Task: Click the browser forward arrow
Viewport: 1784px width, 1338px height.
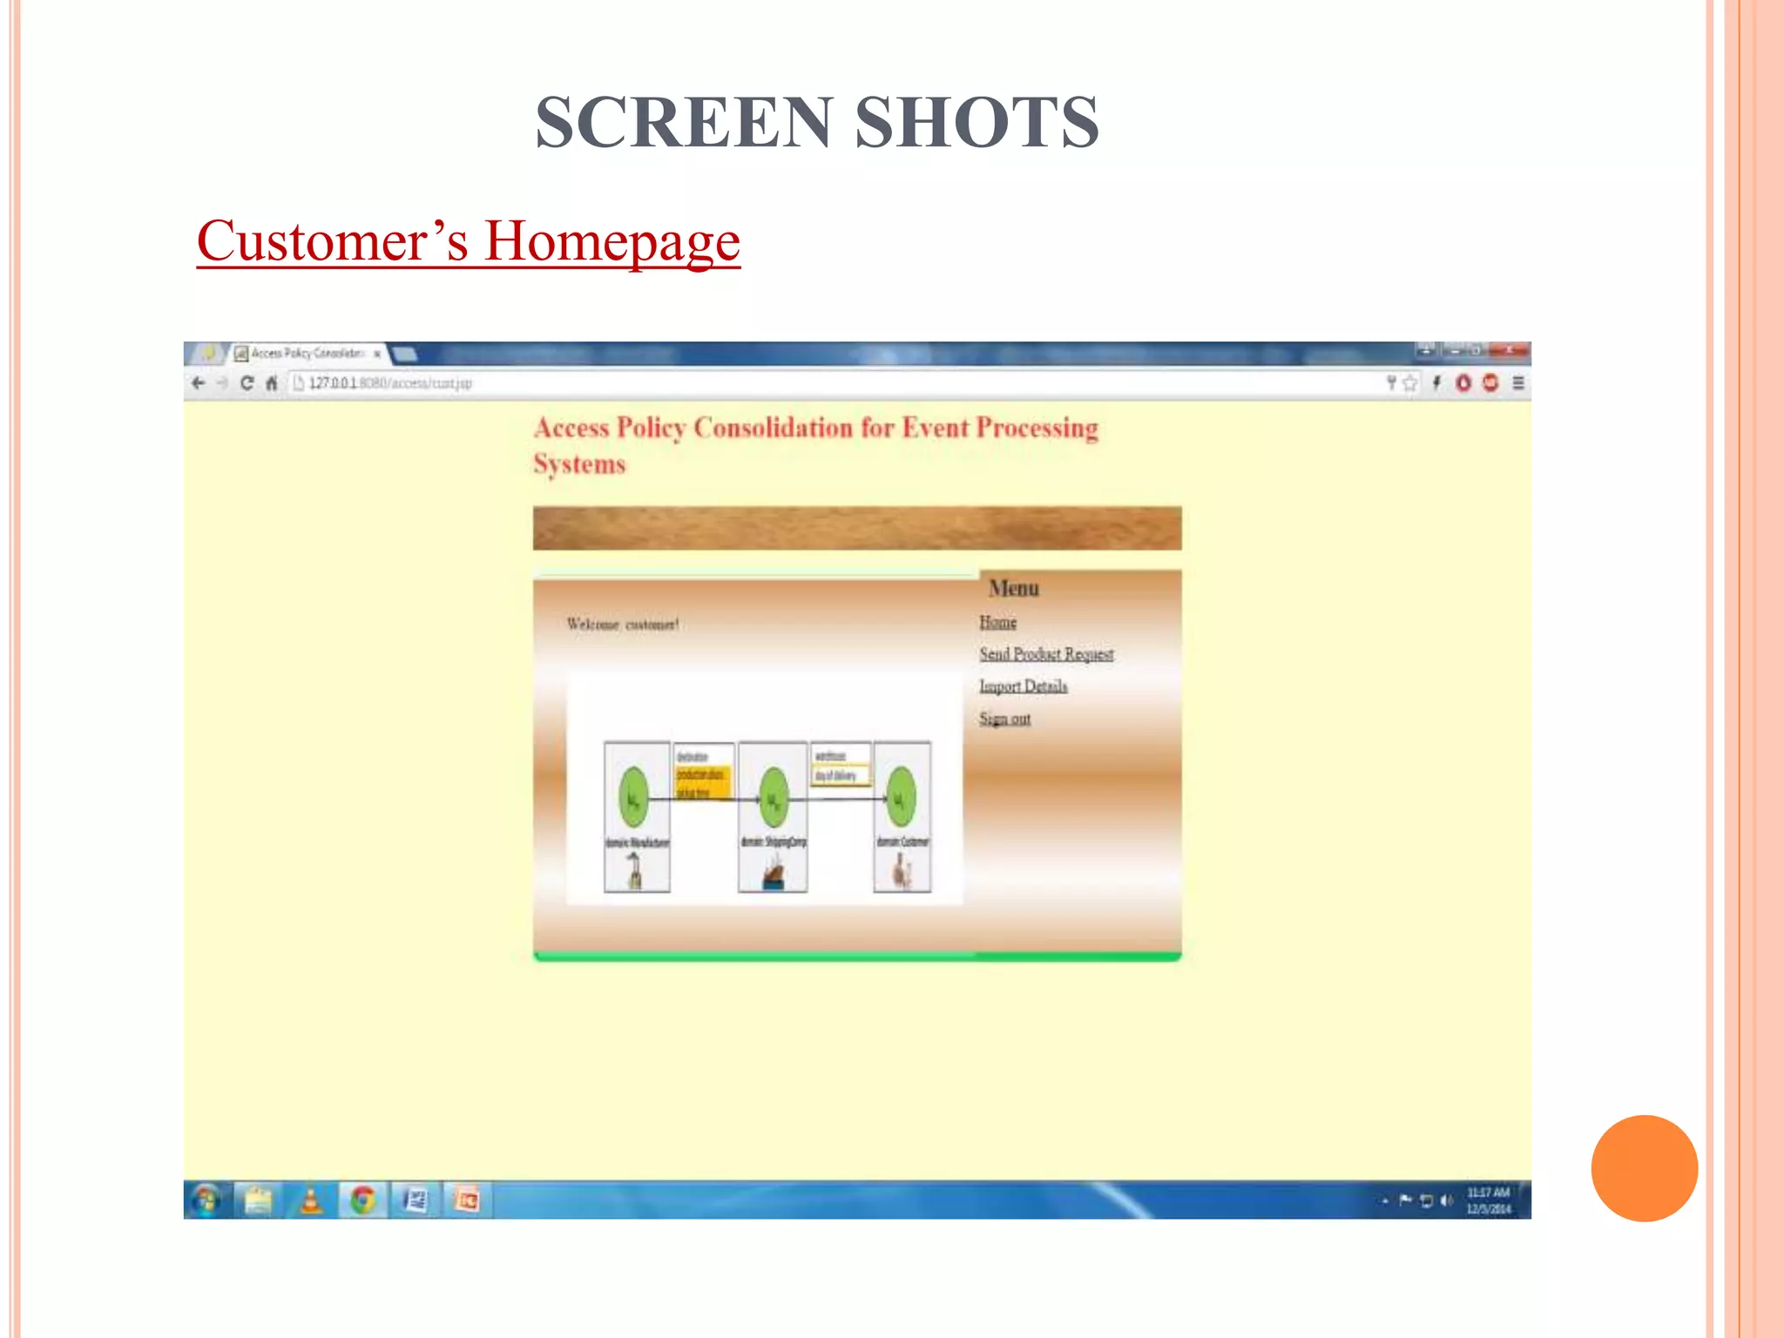Action: pos(222,383)
